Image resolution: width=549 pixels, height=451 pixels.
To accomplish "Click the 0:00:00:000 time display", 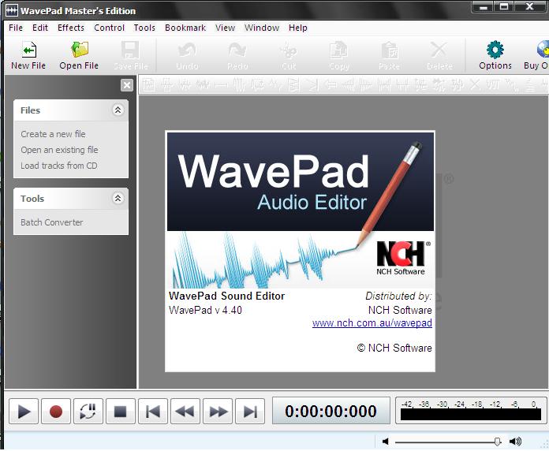I will coord(331,411).
